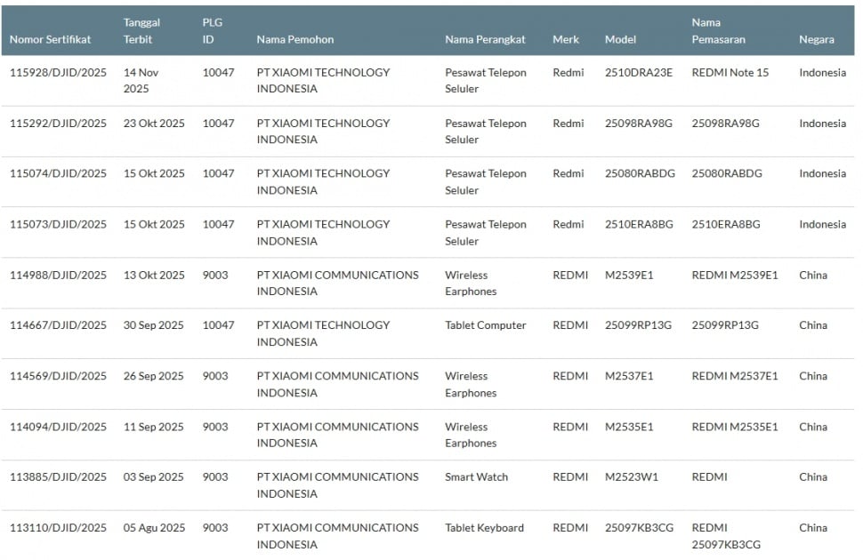
Task: Sort by Tanggal Terbit column header
Action: point(141,31)
